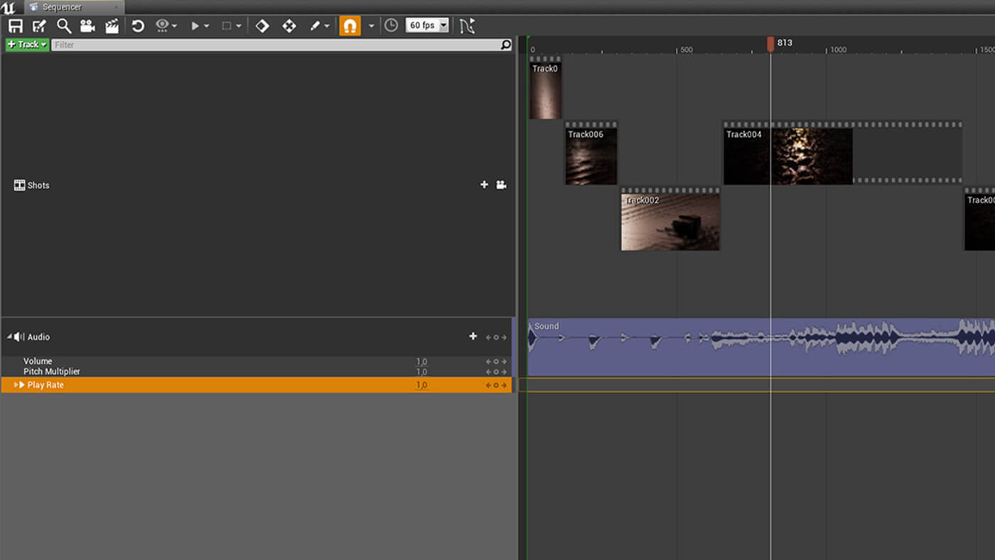Image resolution: width=995 pixels, height=560 pixels.
Task: Click the Create Camera icon
Action: pyautogui.click(x=87, y=26)
